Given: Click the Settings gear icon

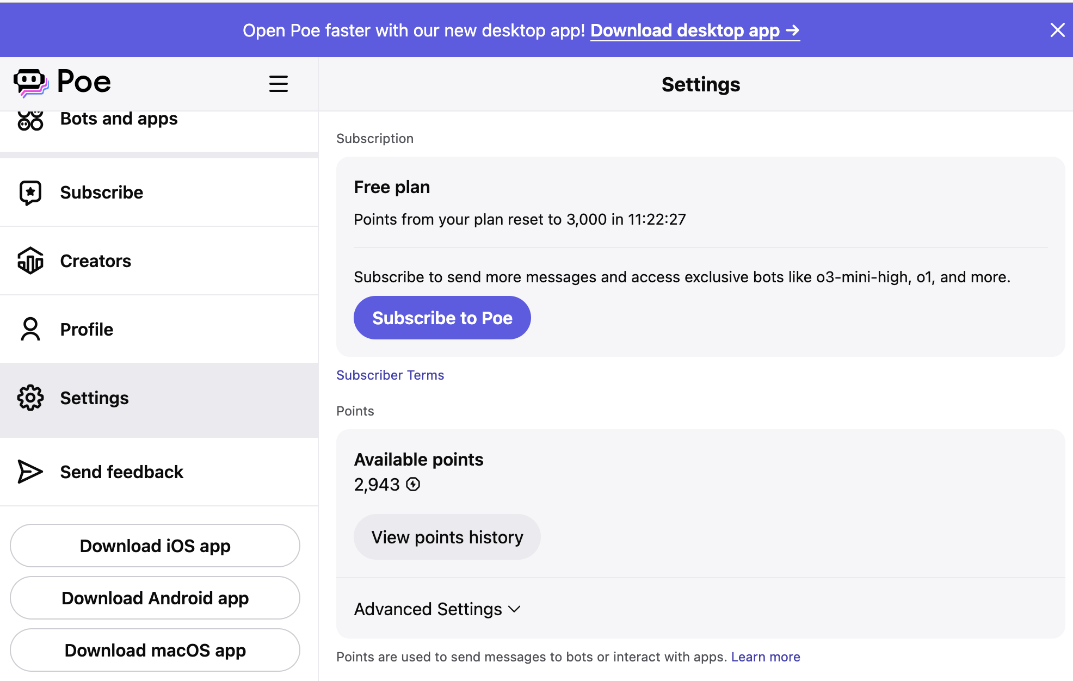Looking at the screenshot, I should 30,398.
